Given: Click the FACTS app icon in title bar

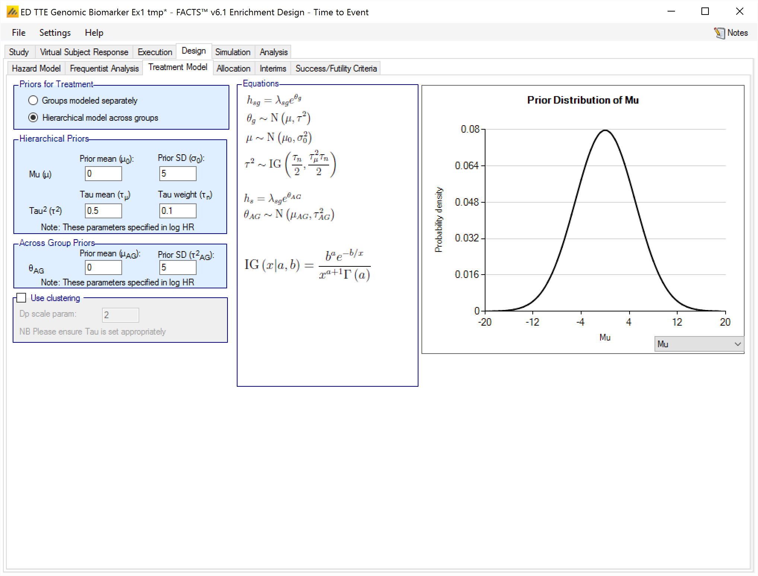Looking at the screenshot, I should (12, 12).
